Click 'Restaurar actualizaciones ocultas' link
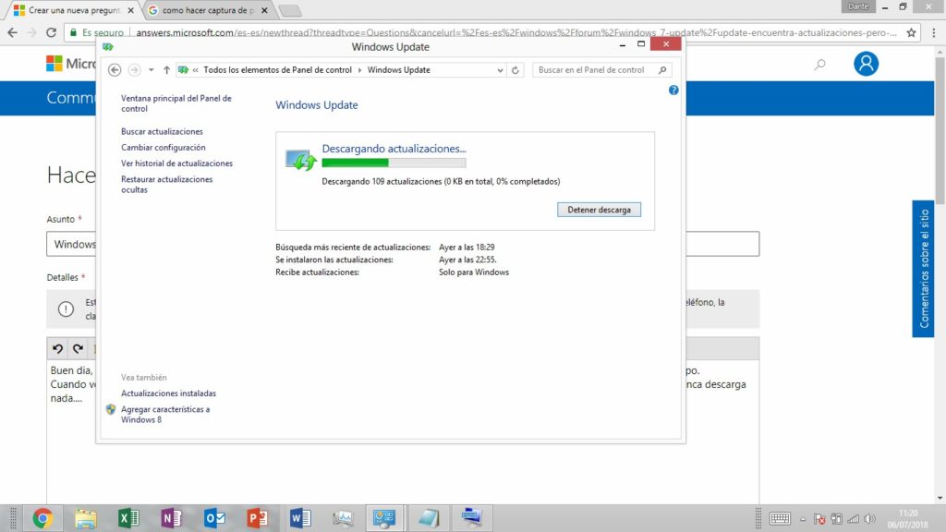This screenshot has width=946, height=532. click(x=166, y=185)
